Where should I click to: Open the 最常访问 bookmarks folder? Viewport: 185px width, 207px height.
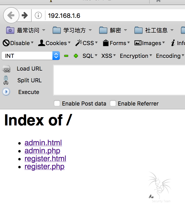point(26,30)
